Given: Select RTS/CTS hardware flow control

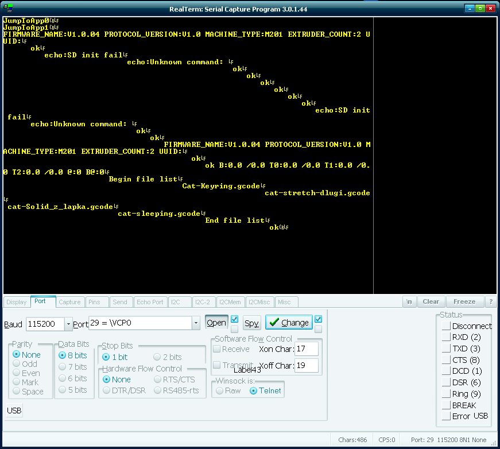Looking at the screenshot, I should [x=175, y=380].
